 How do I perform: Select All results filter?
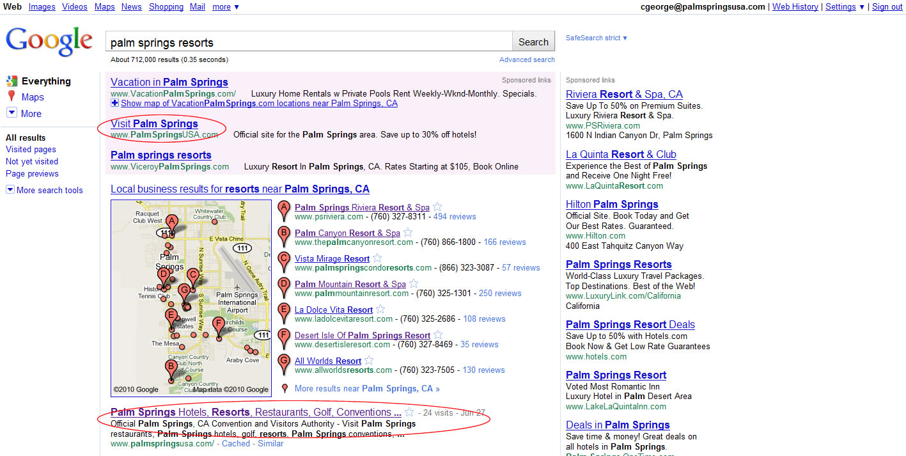point(26,138)
